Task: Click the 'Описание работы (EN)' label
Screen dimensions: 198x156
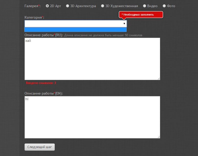Action: (43, 93)
